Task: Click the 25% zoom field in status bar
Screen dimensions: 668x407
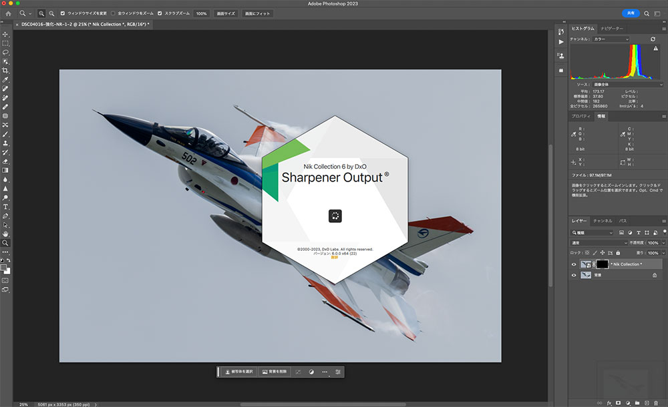Action: coord(23,404)
